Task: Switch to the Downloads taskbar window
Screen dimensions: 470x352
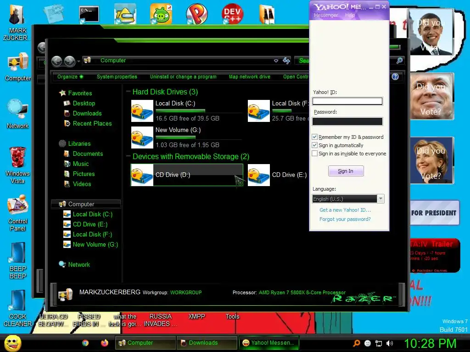Action: coord(207,343)
